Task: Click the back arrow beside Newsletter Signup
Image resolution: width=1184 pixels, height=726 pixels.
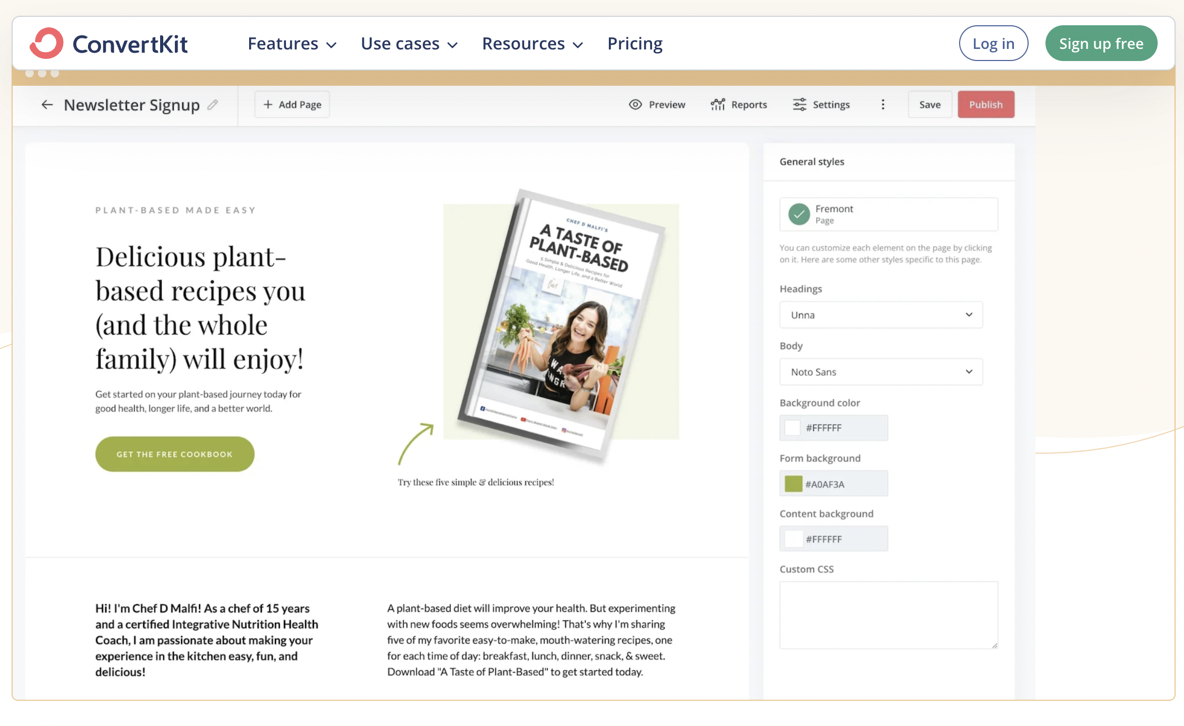Action: [x=47, y=105]
